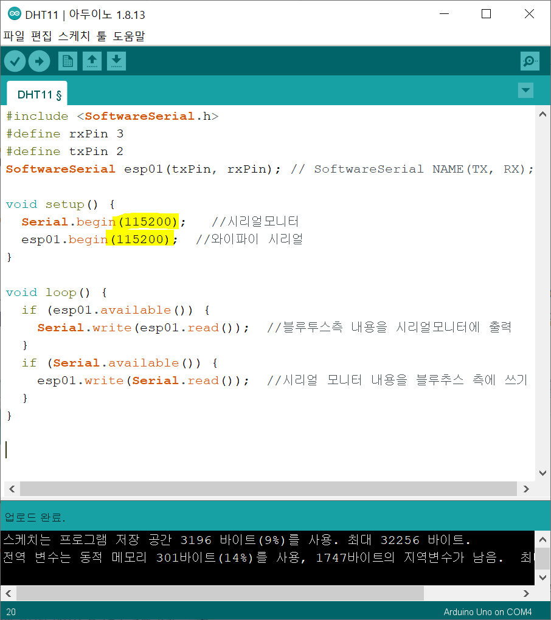Click the '//와이파이 시리얼' comment
This screenshot has width=551, height=620.
(249, 239)
